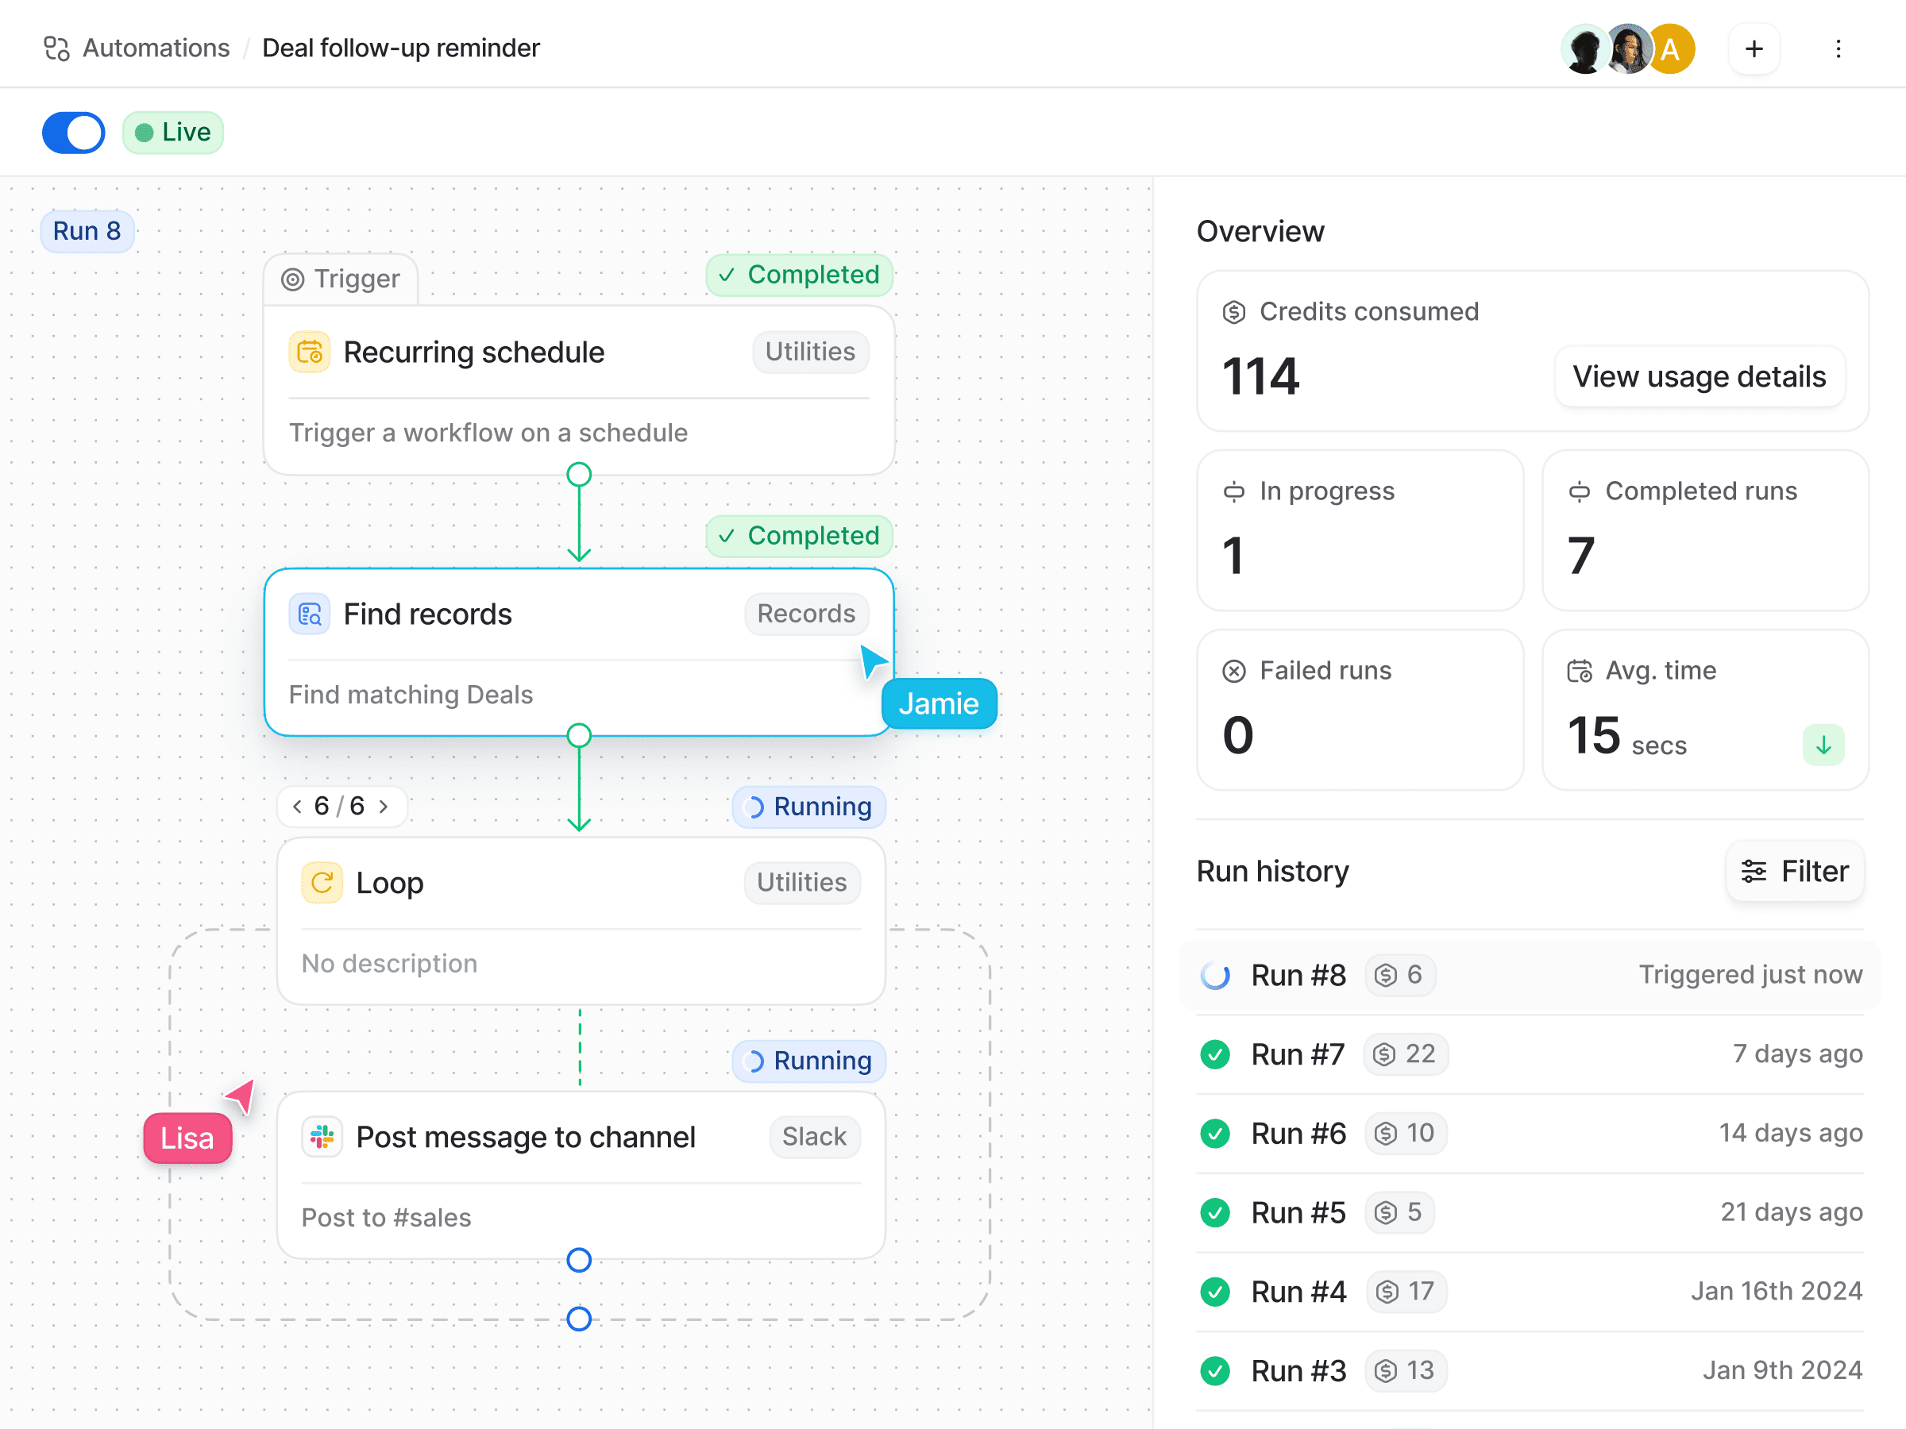Click the Credits consumed dollar icon
The image size is (1906, 1429).
1234,311
